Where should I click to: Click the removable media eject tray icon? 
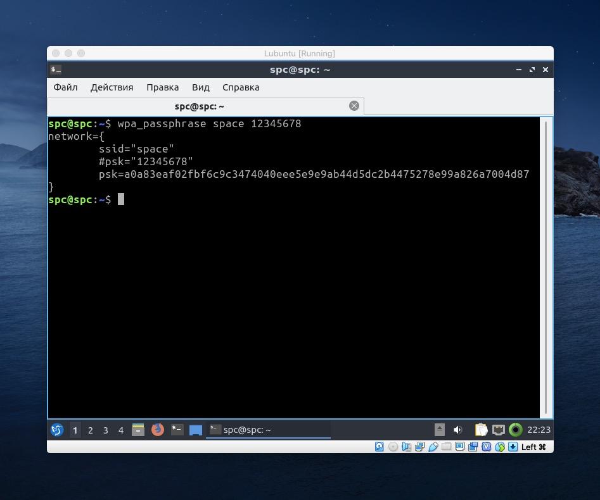(440, 430)
